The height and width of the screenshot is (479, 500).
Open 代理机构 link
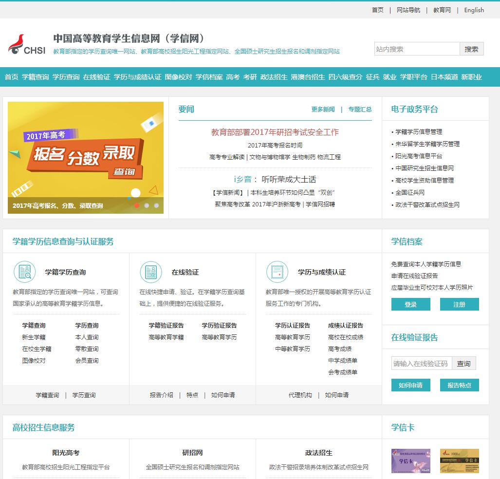pyautogui.click(x=300, y=395)
